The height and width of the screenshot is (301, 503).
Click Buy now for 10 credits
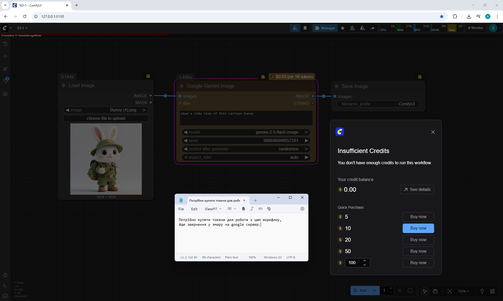(418, 228)
